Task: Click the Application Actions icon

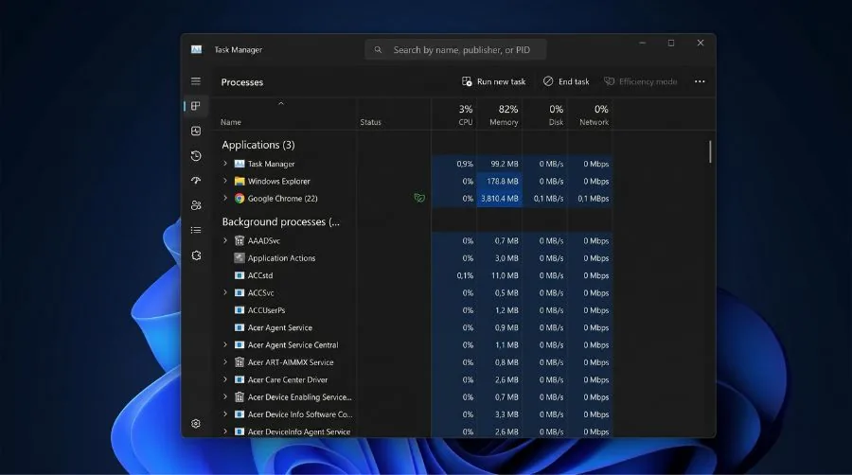Action: click(240, 258)
